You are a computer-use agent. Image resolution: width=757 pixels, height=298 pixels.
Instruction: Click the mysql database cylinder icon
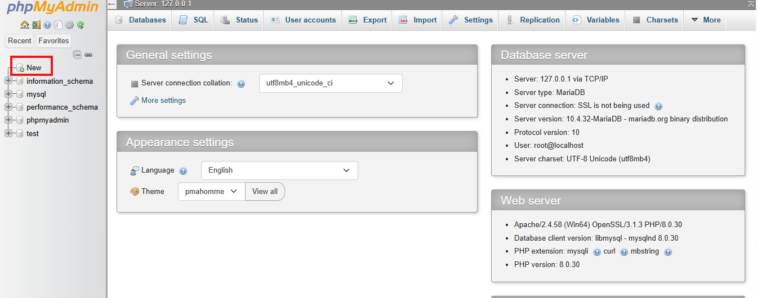[20, 94]
